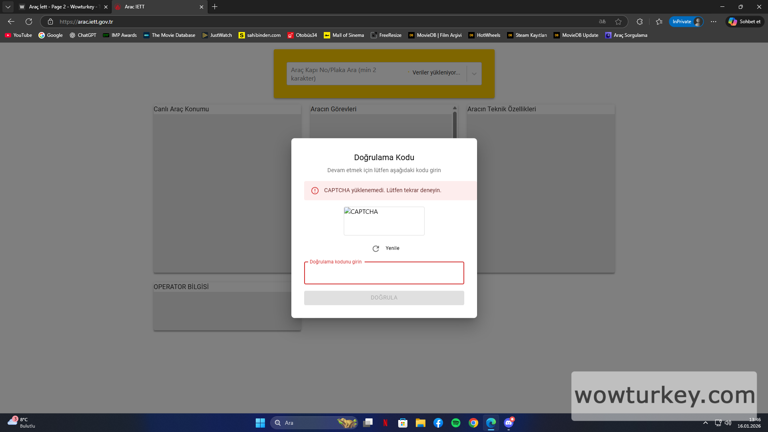Open the Araç Sorgulama bookmark
Viewport: 768px width, 432px height.
pyautogui.click(x=626, y=35)
